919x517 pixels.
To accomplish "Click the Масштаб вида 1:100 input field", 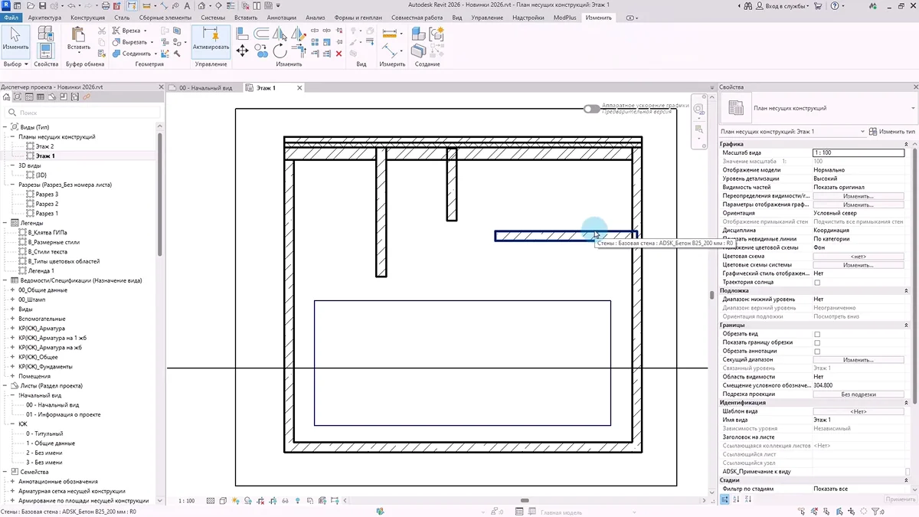I will pos(858,153).
